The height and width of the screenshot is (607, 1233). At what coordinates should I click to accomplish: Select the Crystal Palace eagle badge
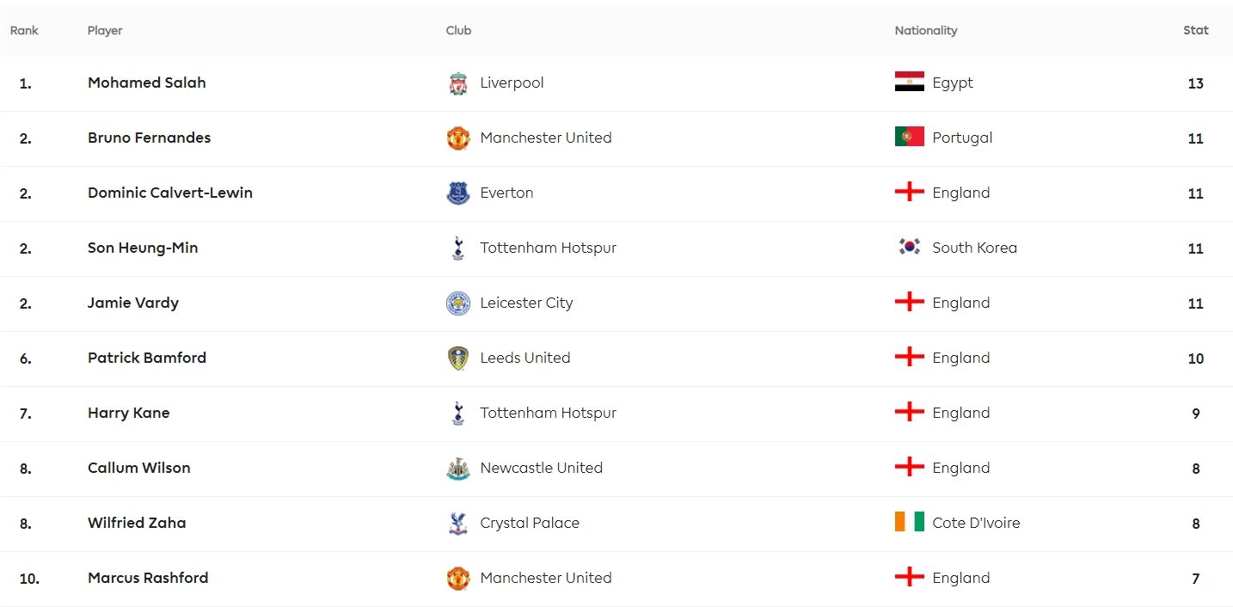(x=458, y=524)
